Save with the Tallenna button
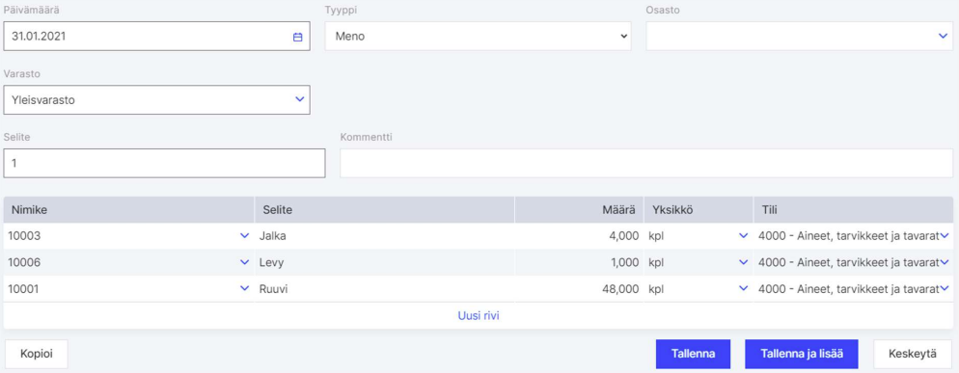 (x=693, y=354)
